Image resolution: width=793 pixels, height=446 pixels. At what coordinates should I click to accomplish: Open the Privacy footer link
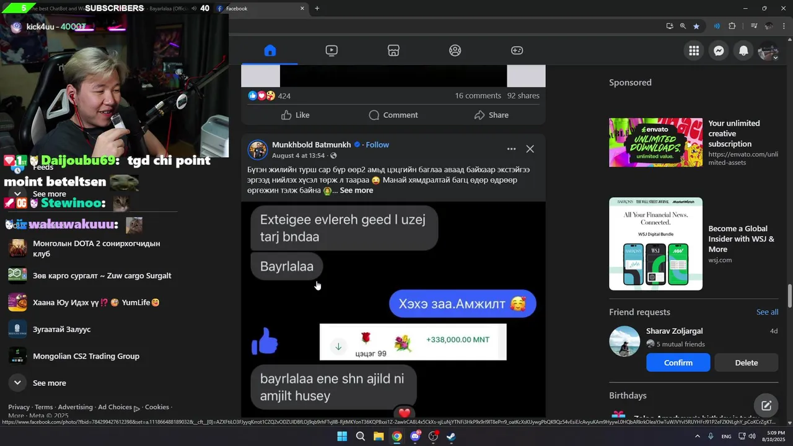pyautogui.click(x=19, y=407)
